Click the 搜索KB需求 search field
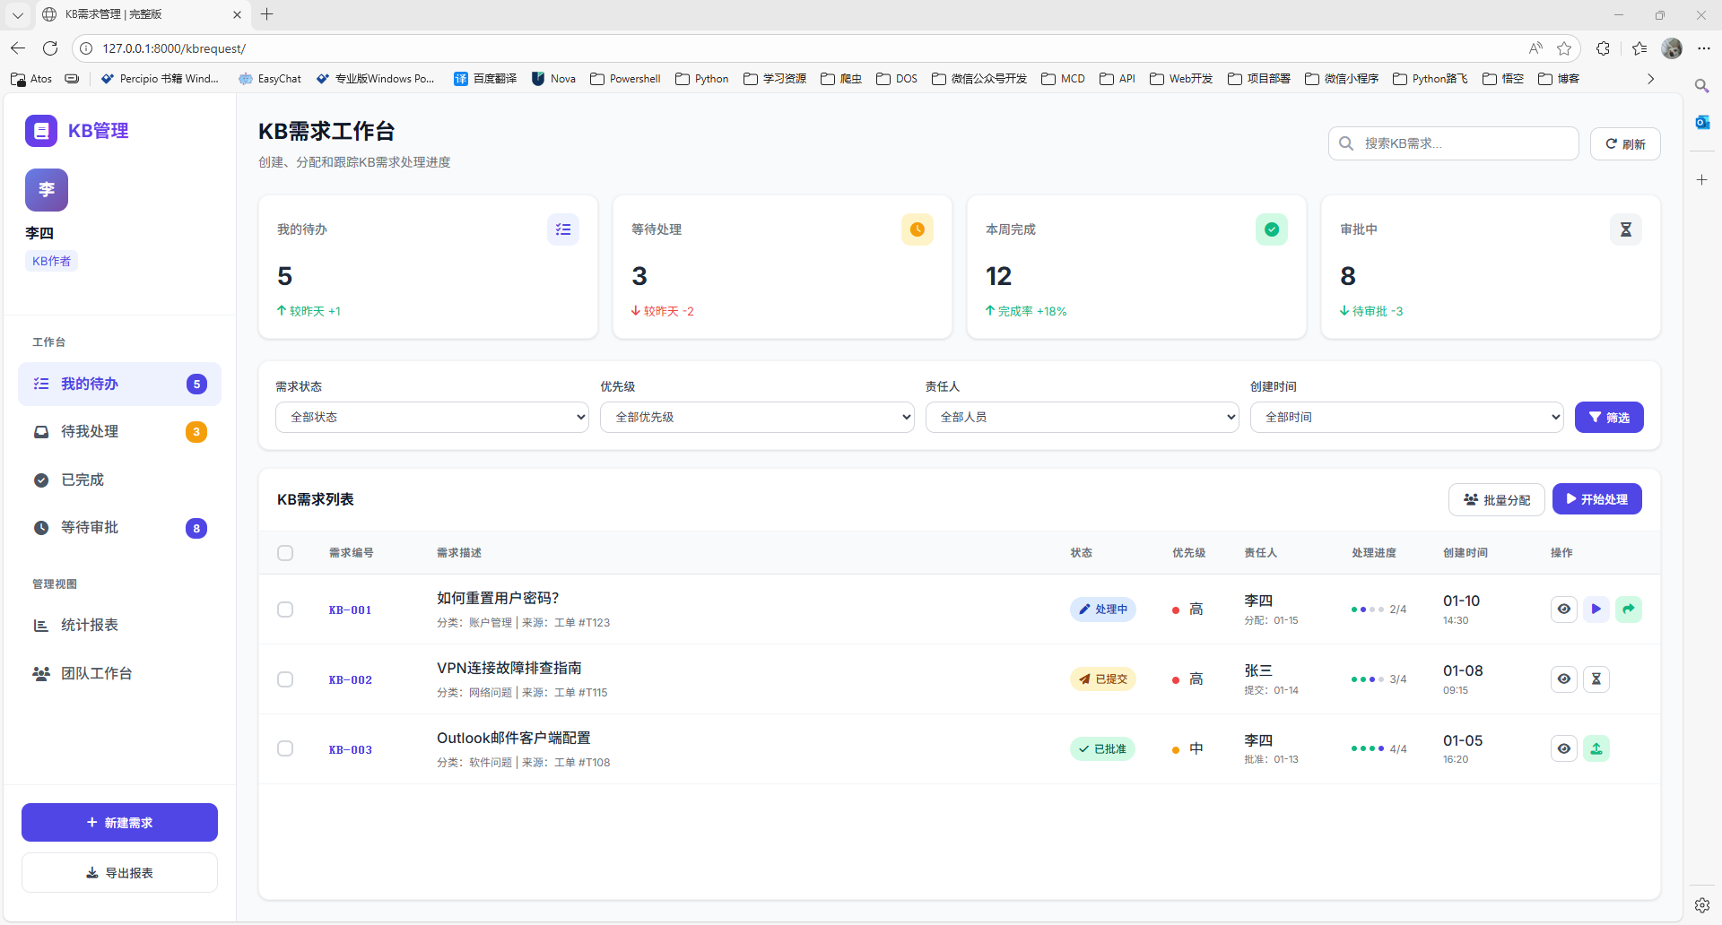The width and height of the screenshot is (1722, 925). click(1454, 143)
